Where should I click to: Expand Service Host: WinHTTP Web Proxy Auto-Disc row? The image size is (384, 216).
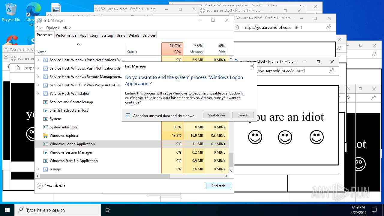(x=38, y=85)
